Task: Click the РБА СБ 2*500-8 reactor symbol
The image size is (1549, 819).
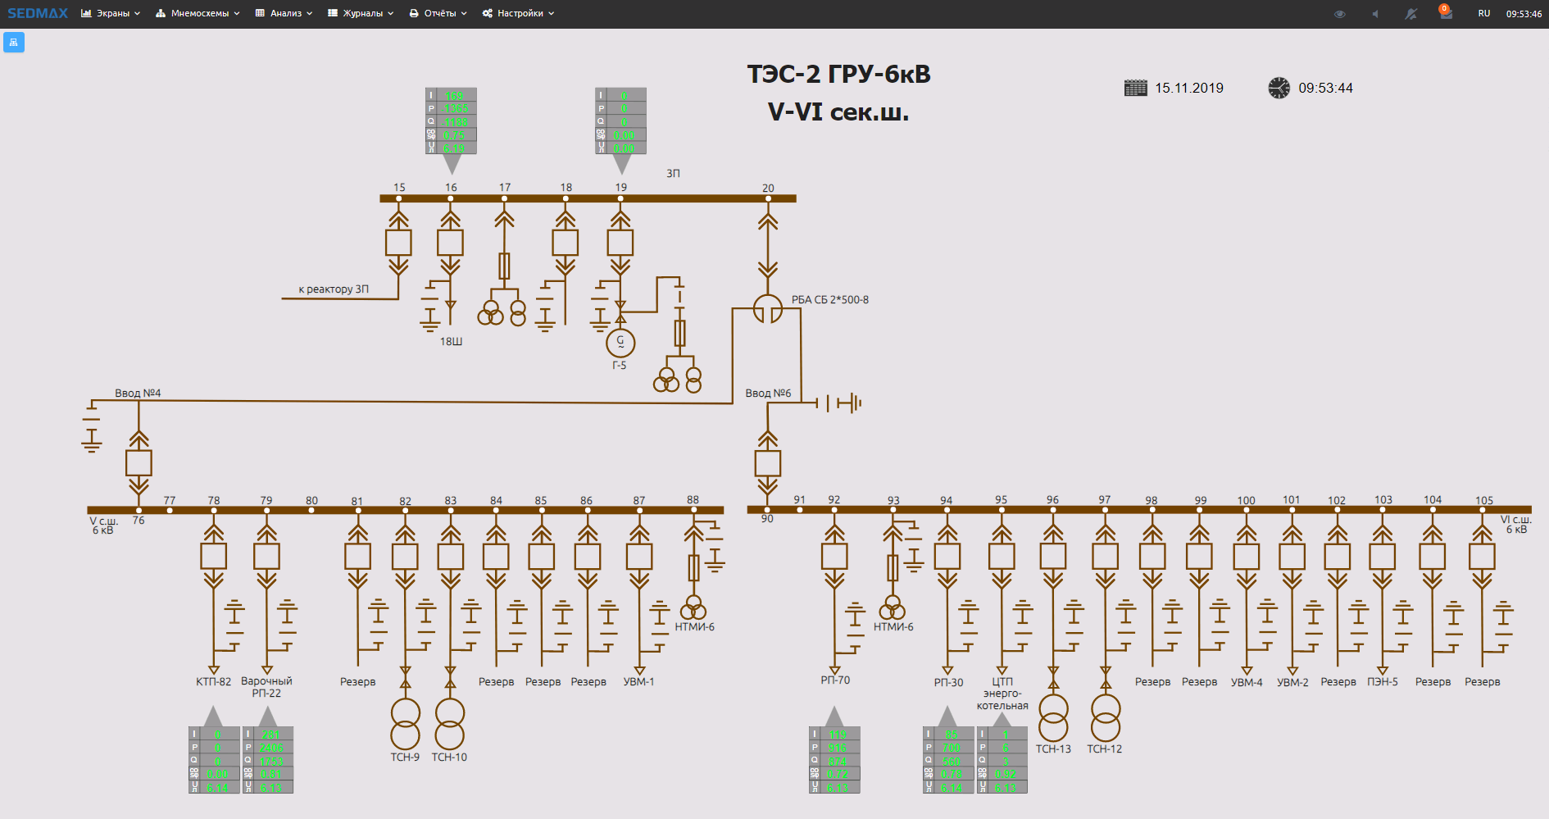Action: tap(768, 310)
